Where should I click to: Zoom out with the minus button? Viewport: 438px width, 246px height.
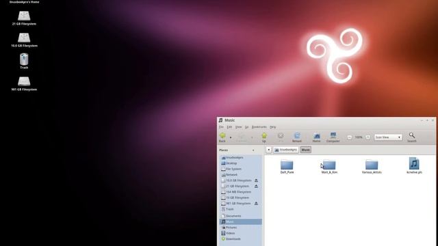click(x=349, y=137)
